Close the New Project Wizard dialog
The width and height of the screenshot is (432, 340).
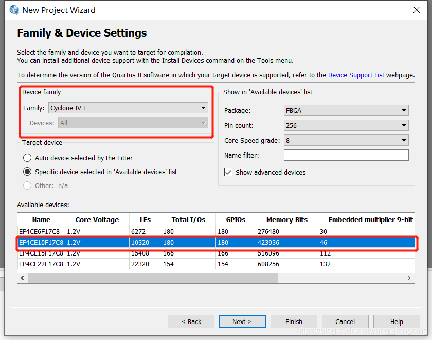pos(416,10)
